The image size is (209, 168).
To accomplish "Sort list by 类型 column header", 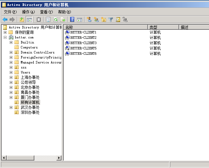I will [x=163, y=27].
